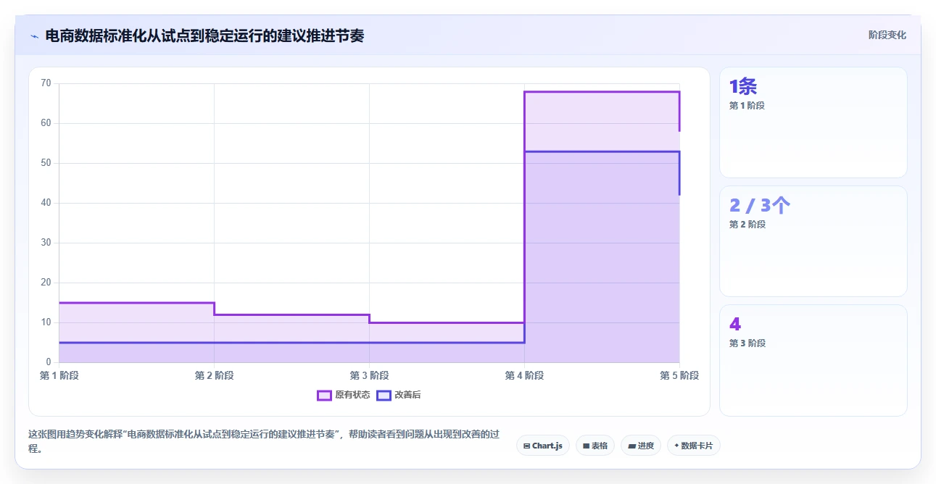
Task: Click the y-axis value 20
Action: [46, 283]
